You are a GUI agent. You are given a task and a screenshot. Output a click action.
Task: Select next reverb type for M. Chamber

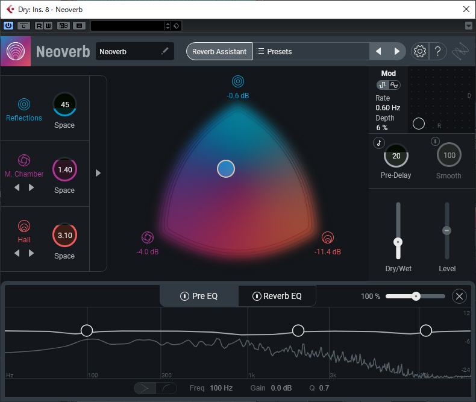[x=31, y=187]
